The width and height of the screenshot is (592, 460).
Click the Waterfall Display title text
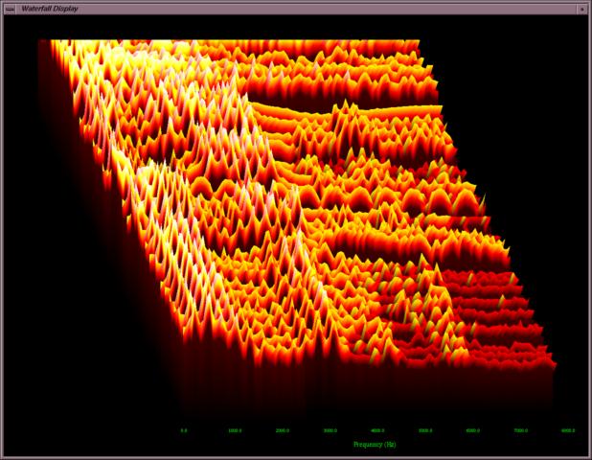point(50,8)
